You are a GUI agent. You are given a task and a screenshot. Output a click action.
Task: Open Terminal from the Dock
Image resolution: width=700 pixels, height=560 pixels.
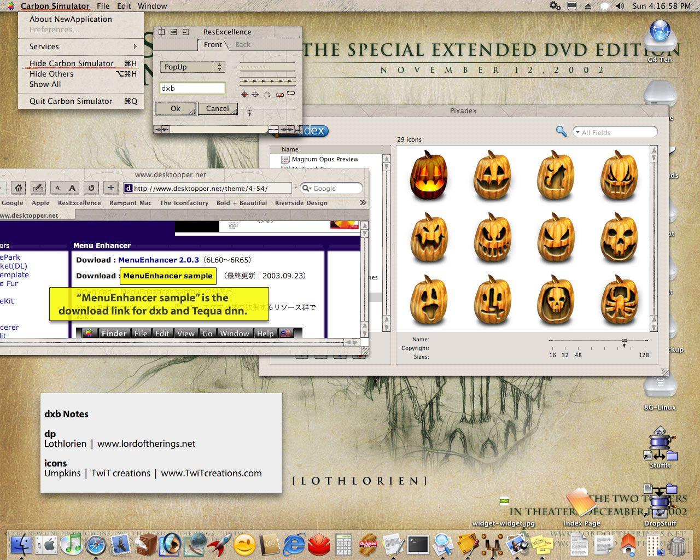418,544
